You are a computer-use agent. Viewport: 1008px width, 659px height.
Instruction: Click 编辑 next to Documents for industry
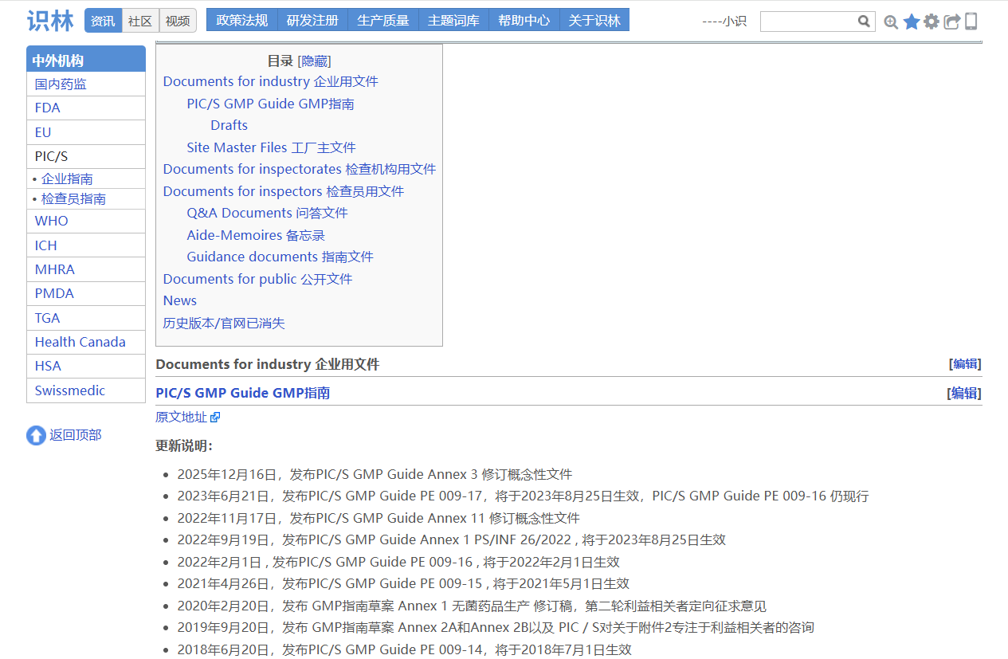[x=965, y=364]
